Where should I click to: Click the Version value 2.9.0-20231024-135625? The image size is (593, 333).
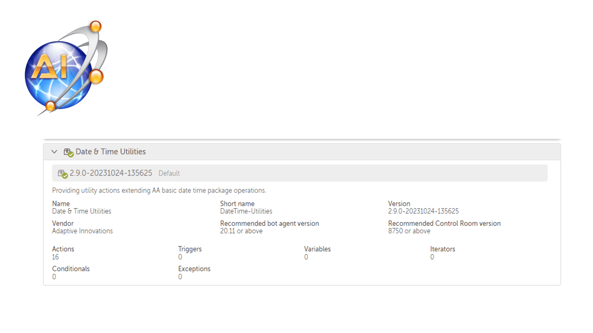tap(423, 211)
